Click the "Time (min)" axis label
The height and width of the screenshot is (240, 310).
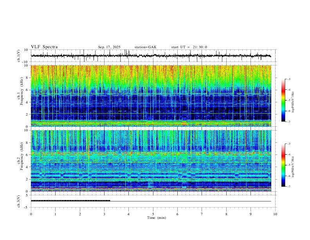point(157,218)
